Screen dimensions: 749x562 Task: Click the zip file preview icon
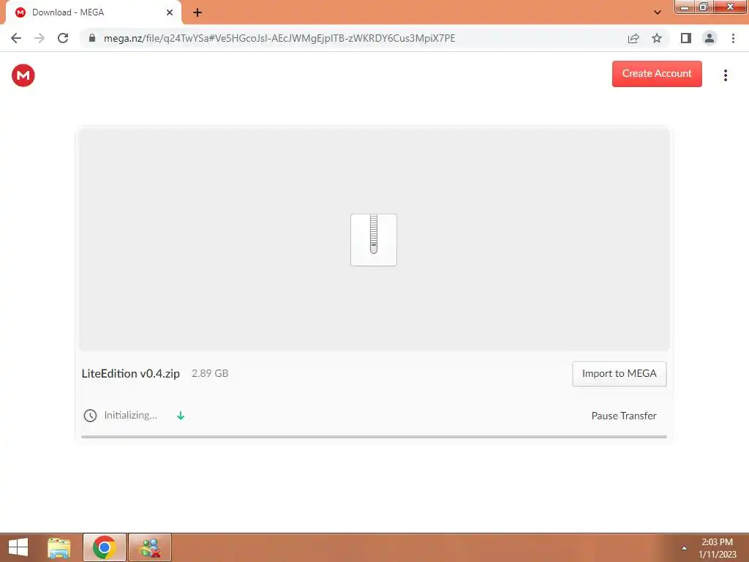(x=374, y=240)
